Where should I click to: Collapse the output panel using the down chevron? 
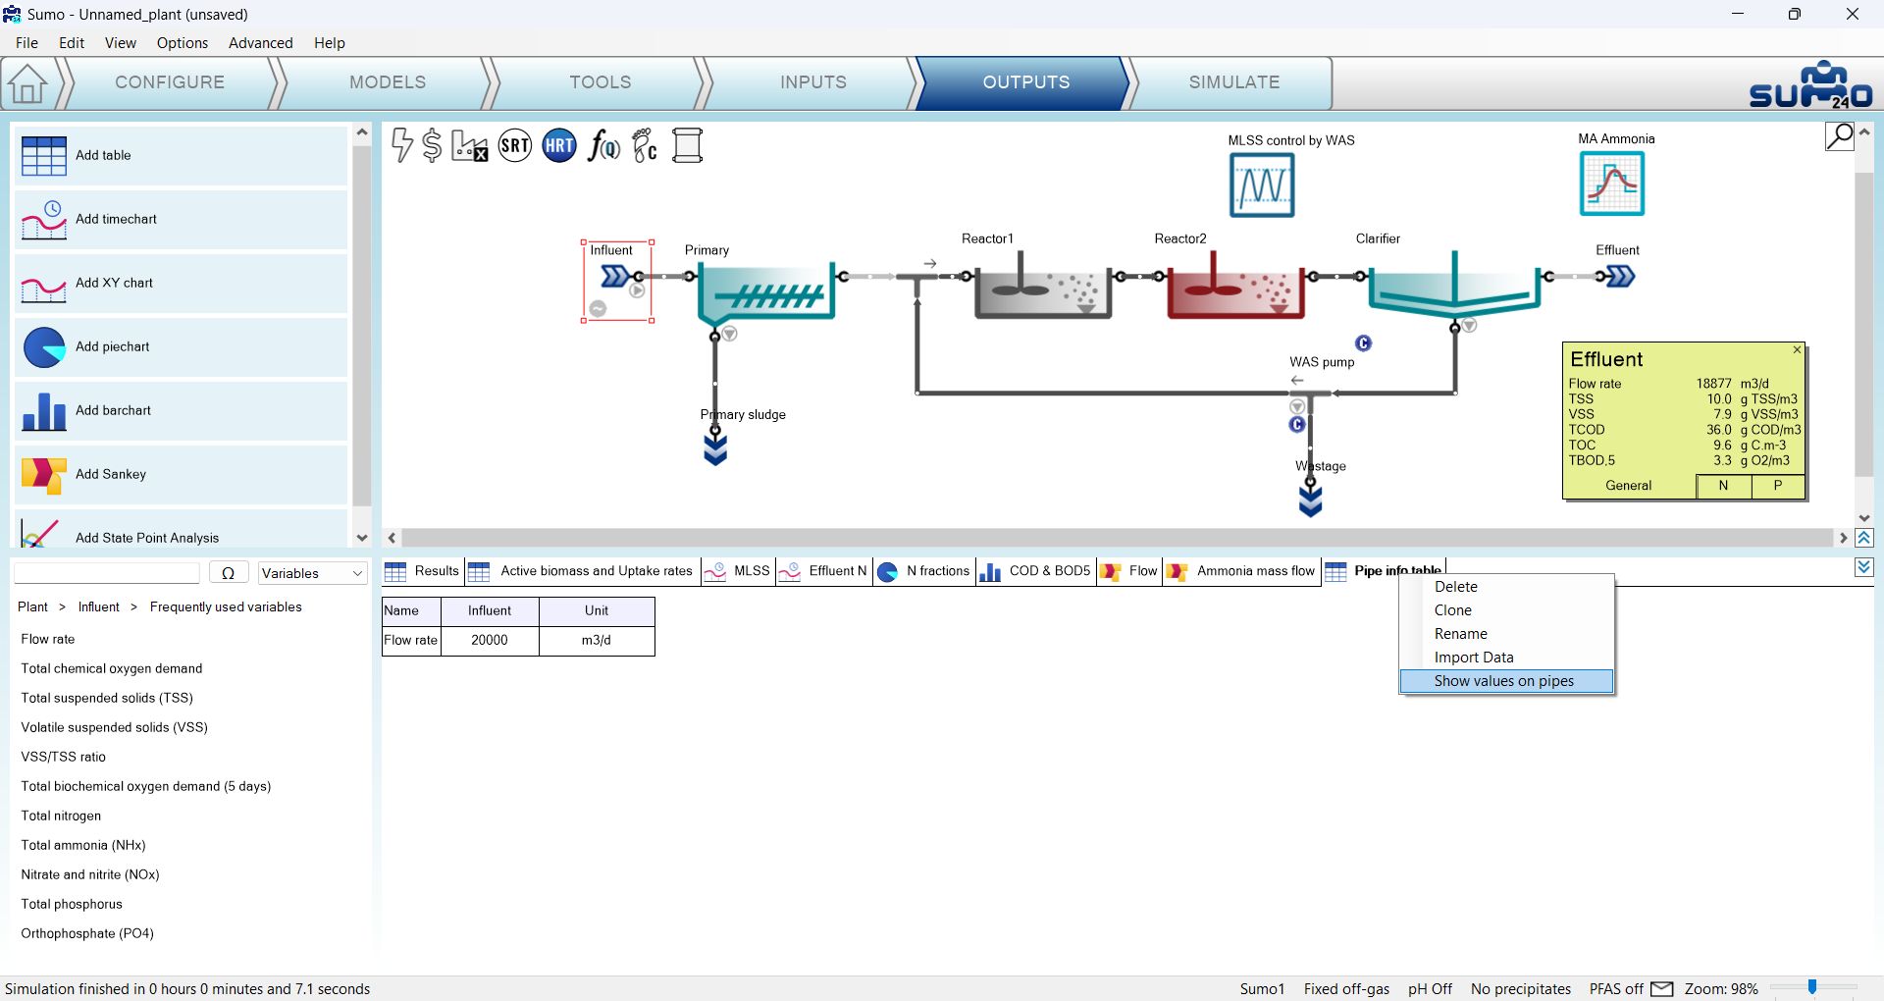point(1864,567)
